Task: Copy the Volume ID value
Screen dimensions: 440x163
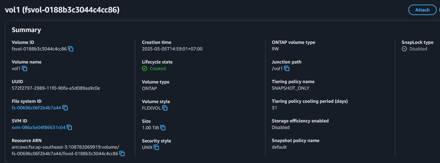Action: click(71, 49)
